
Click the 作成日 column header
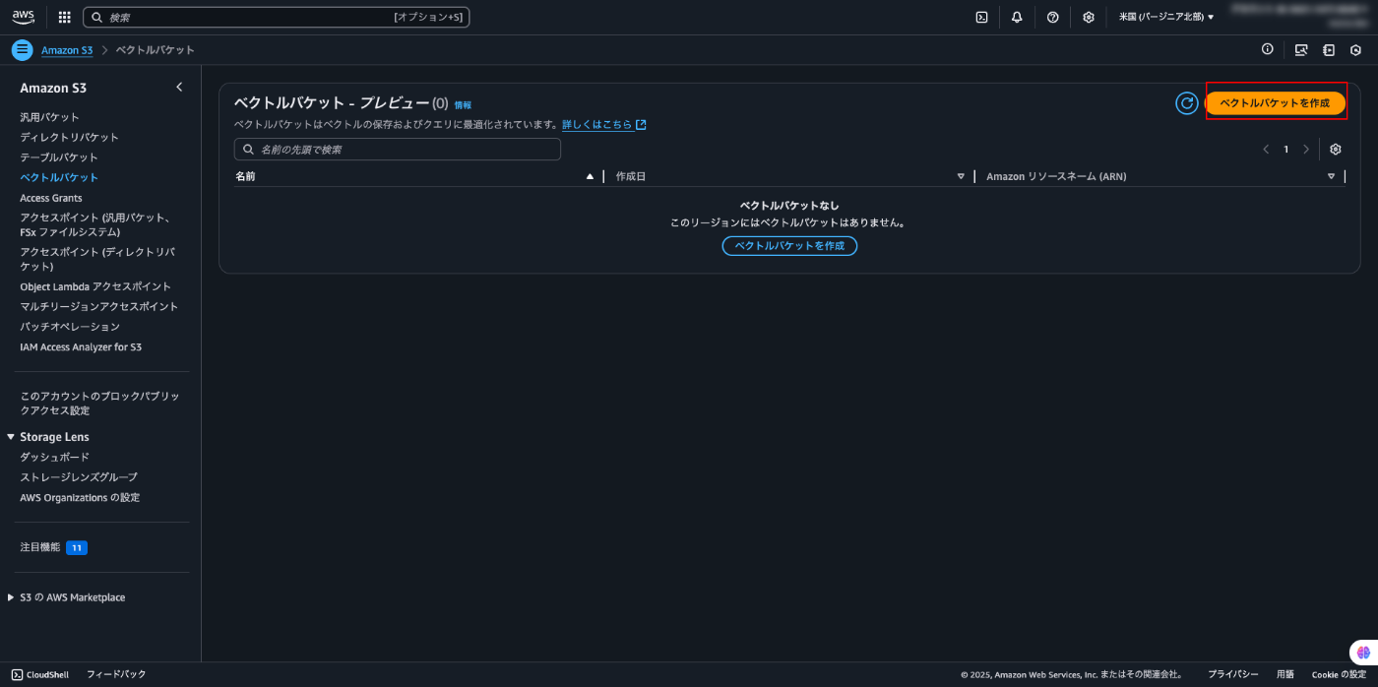631,176
